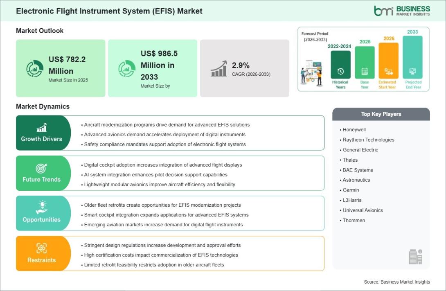
Task: Click the Top Key Players header
Action: click(381, 114)
